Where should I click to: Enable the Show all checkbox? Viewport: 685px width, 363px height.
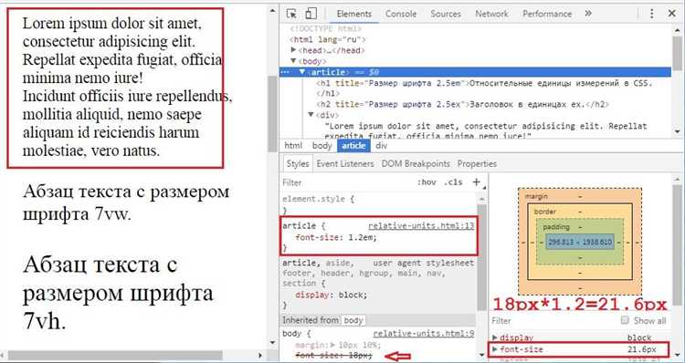(625, 320)
